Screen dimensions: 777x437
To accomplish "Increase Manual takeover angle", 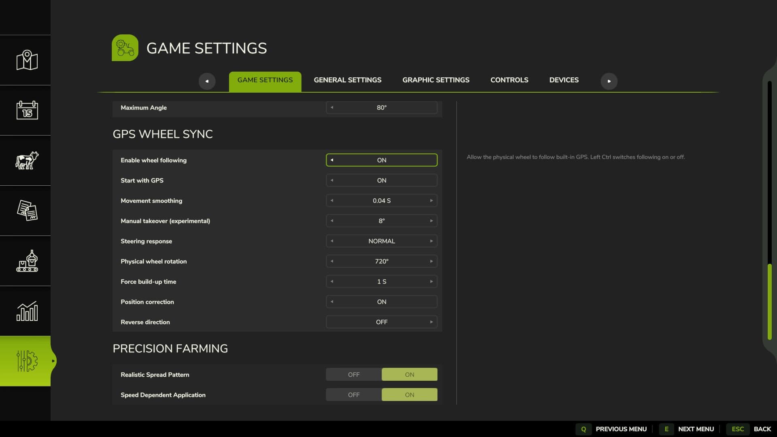I will pos(431,221).
